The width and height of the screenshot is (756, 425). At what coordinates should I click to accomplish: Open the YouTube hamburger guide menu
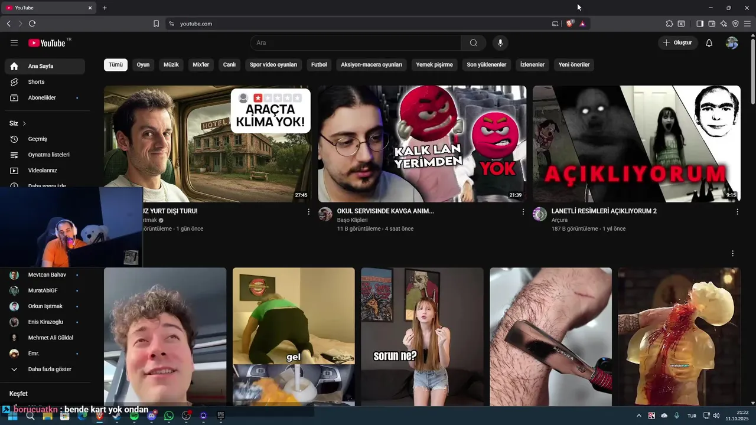click(x=14, y=42)
